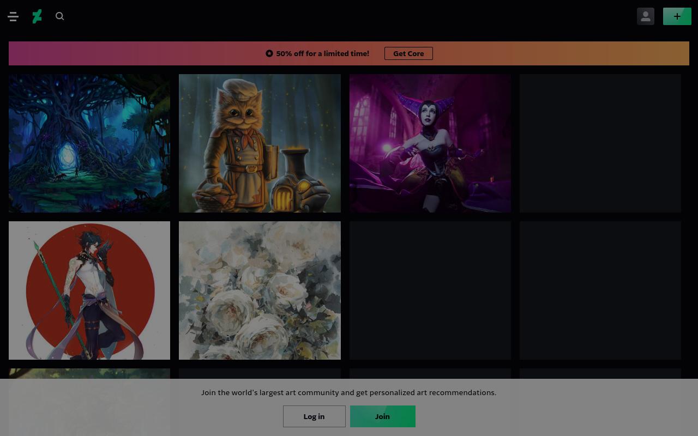The width and height of the screenshot is (698, 436).
Task: Click the green Join button
Action: [x=382, y=416]
